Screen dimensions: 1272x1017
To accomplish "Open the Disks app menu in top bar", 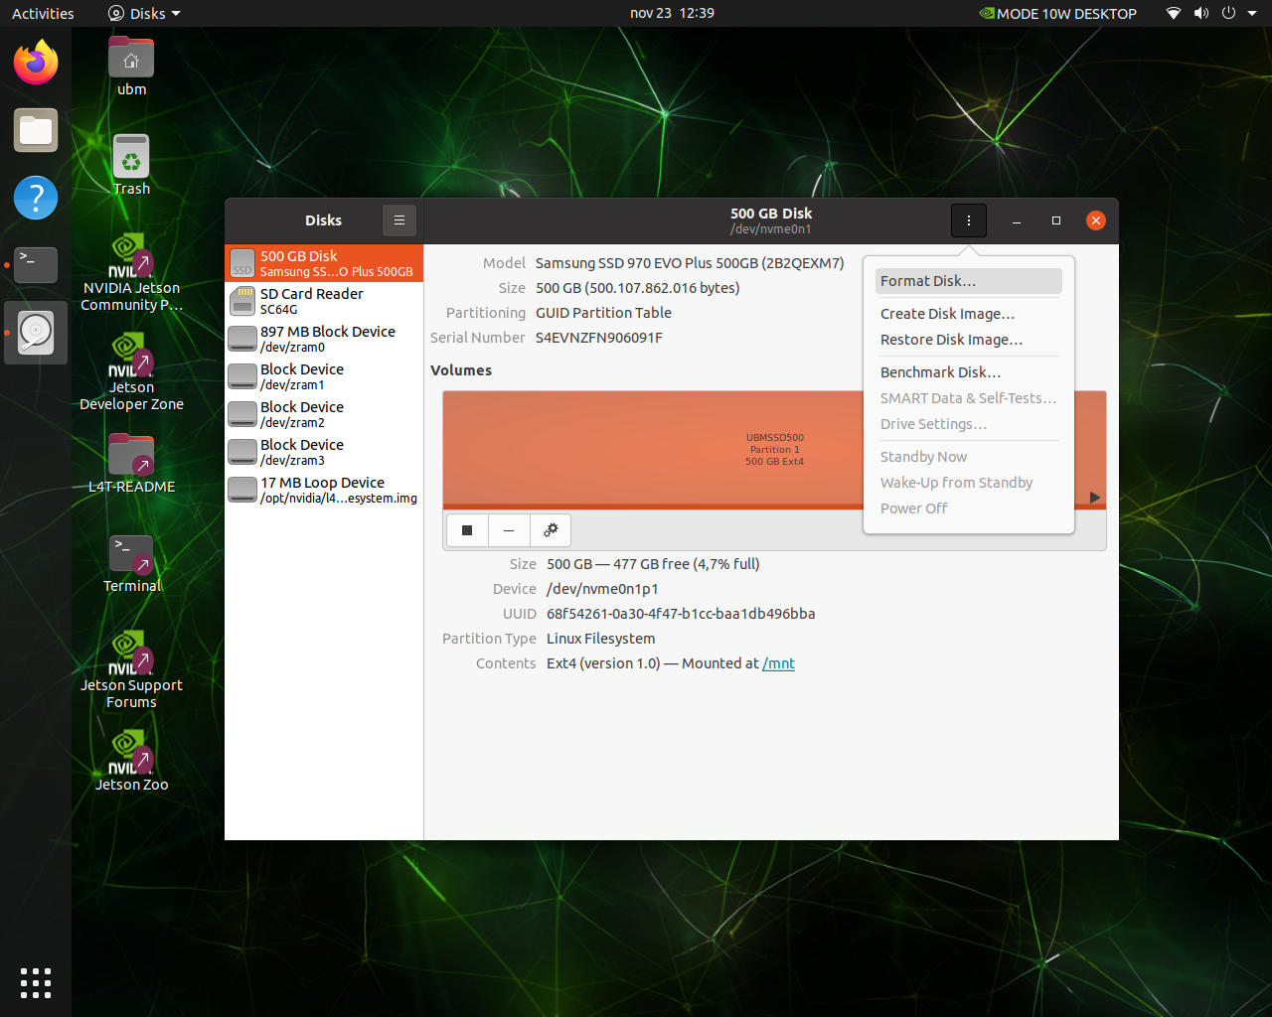I will 145,14.
